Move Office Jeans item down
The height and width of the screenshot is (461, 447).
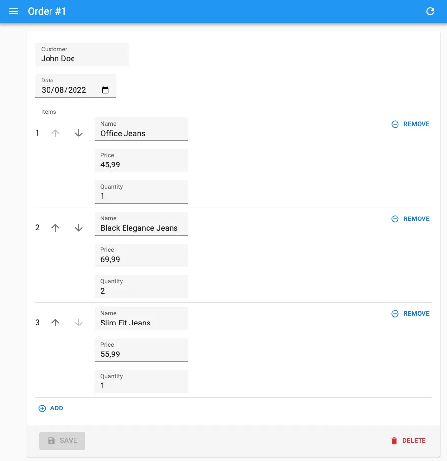[79, 133]
